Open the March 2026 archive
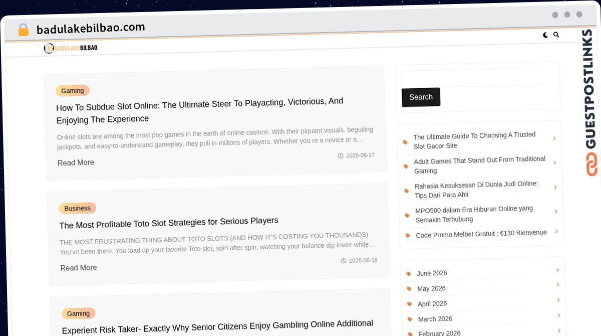The height and width of the screenshot is (336, 601). [435, 319]
